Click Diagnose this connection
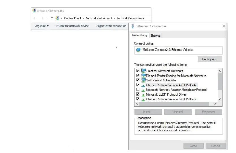This screenshot has width=236, height=153. pos(111,26)
